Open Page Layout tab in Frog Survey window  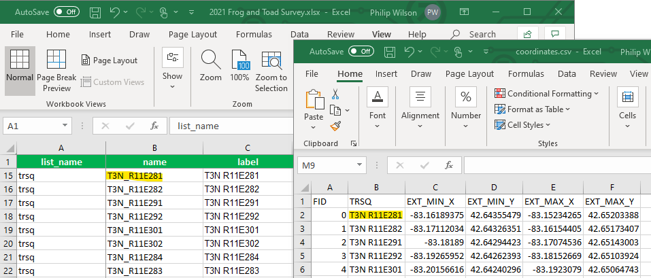[x=193, y=34]
